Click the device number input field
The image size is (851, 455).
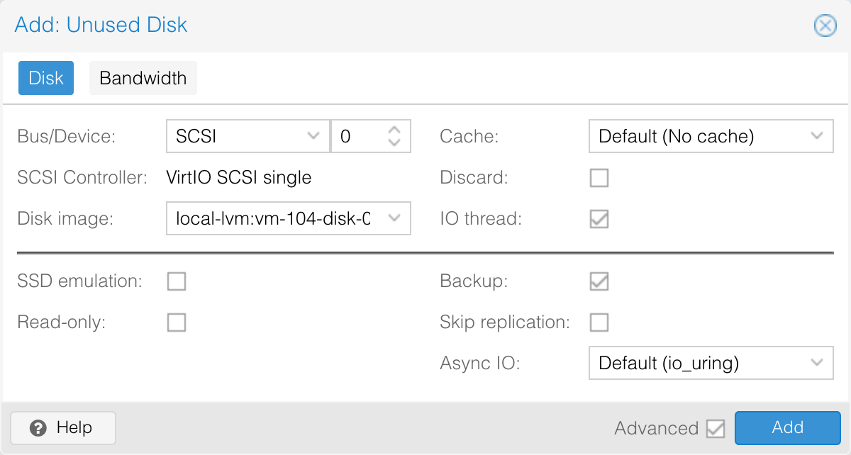tap(358, 136)
